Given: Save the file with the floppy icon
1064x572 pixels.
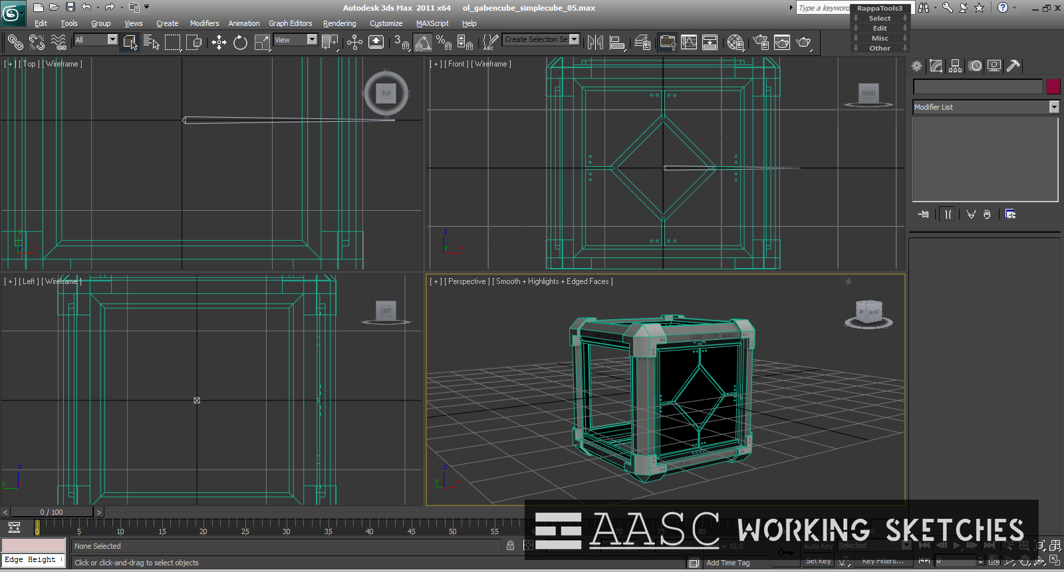Looking at the screenshot, I should [x=70, y=7].
